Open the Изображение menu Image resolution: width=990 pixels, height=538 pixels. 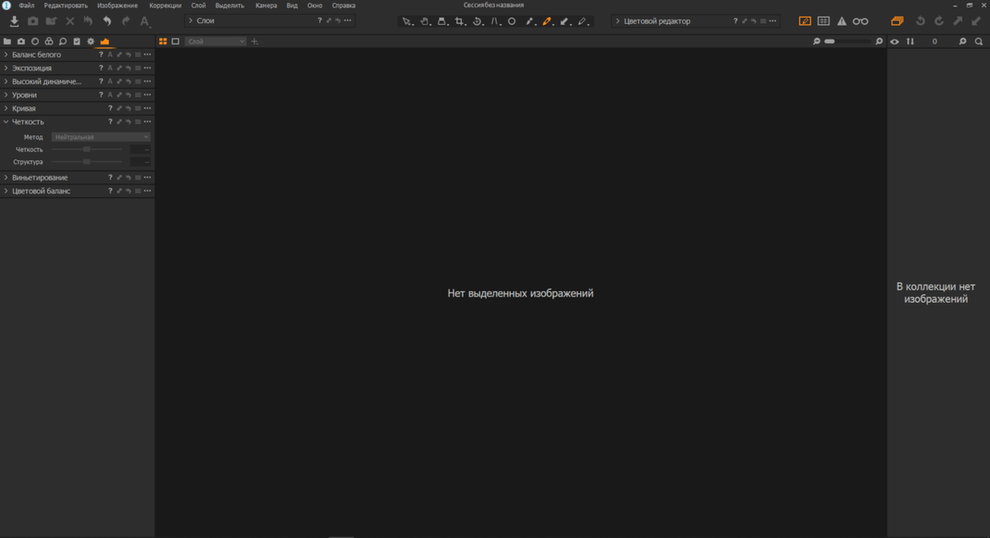tap(117, 5)
